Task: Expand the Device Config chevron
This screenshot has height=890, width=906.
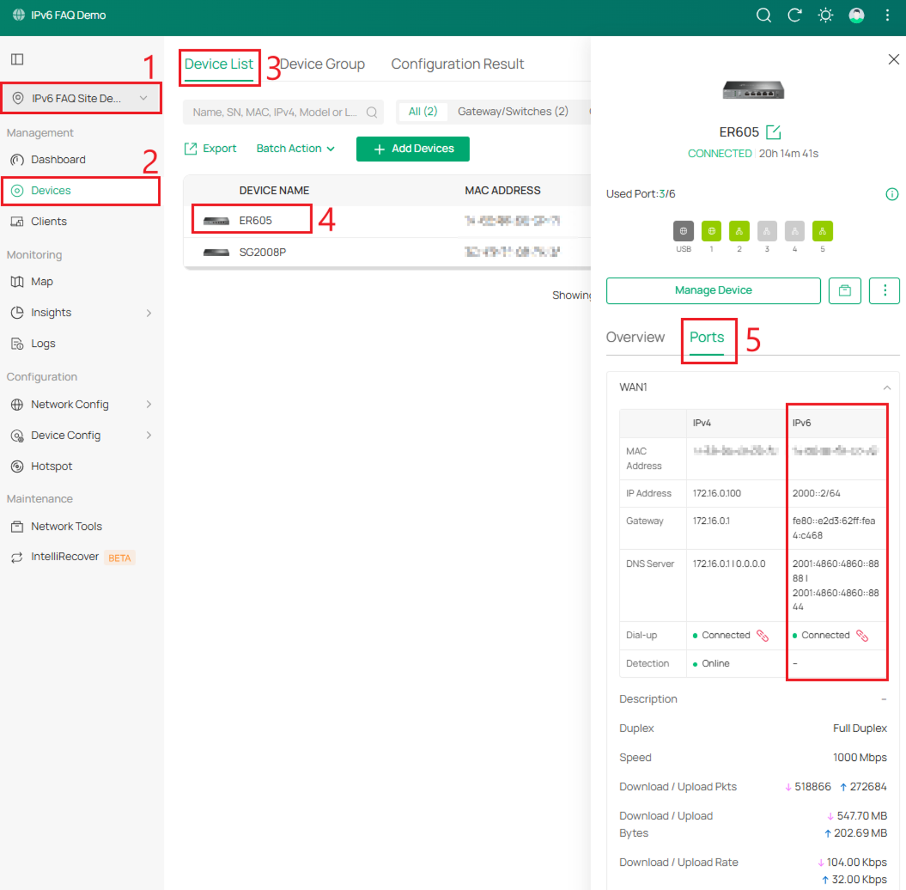Action: pyautogui.click(x=148, y=435)
